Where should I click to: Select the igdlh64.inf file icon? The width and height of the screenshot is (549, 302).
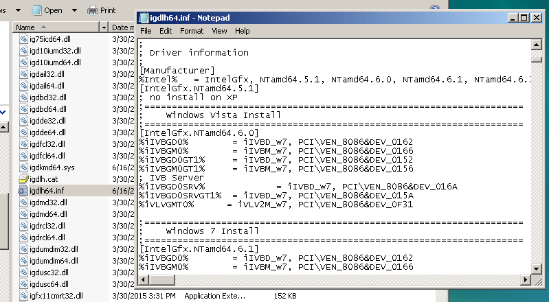pyautogui.click(x=23, y=190)
